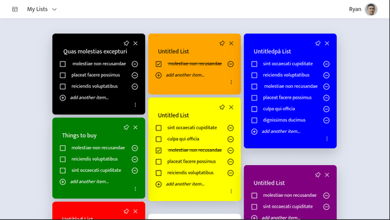
Task: Pin the black Quas molestias excepturi list
Action: (x=126, y=43)
